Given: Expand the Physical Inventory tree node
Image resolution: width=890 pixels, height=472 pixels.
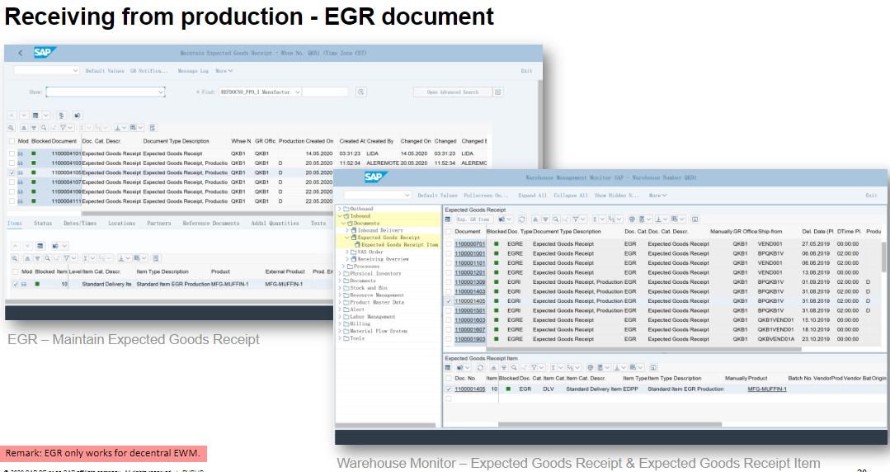Looking at the screenshot, I should [341, 273].
